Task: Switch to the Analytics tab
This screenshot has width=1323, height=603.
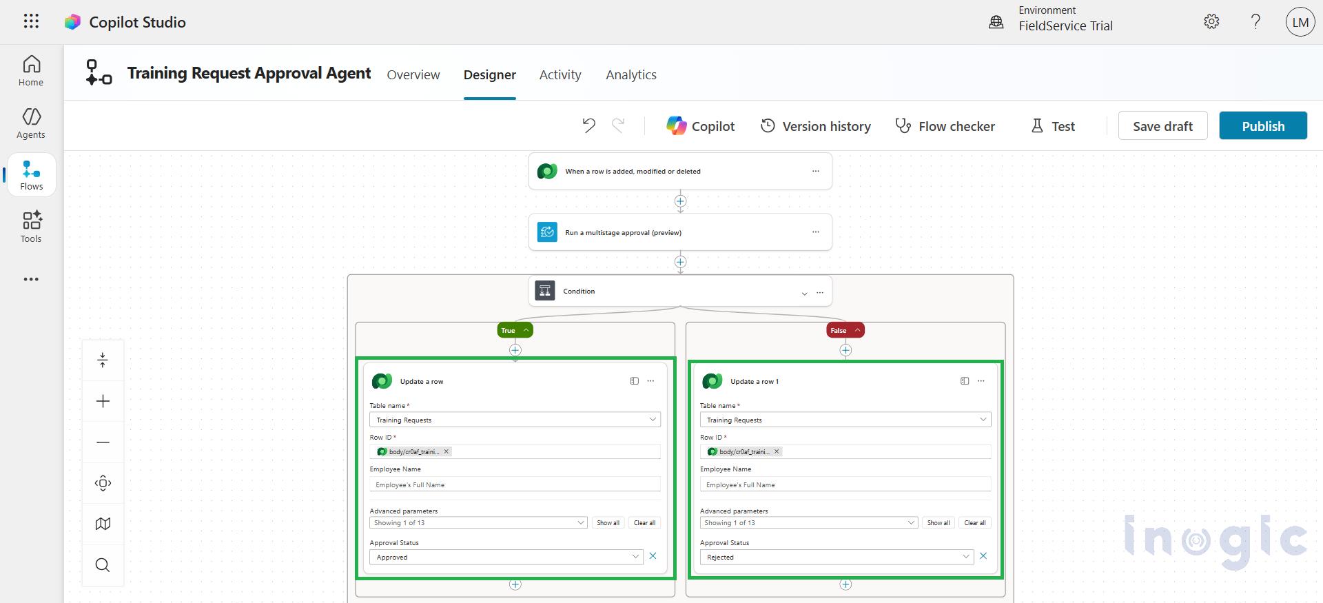Action: (631, 74)
